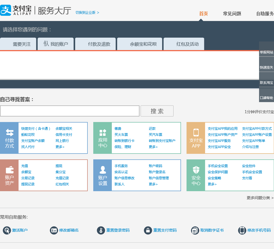Open the 交易记录 link
The width and height of the screenshot is (274, 249).
(x=28, y=178)
